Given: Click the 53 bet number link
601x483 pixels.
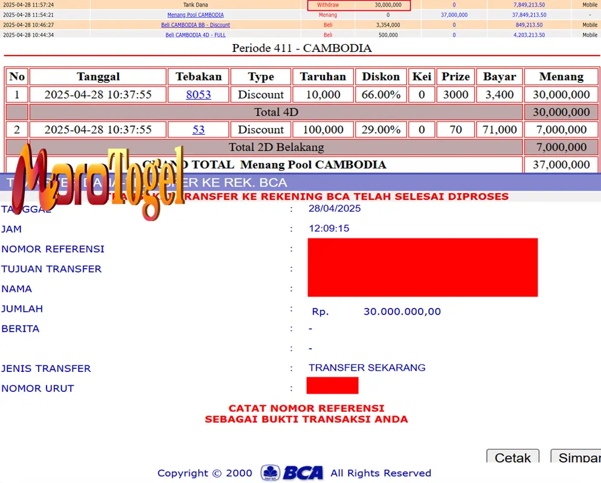Looking at the screenshot, I should click(198, 129).
